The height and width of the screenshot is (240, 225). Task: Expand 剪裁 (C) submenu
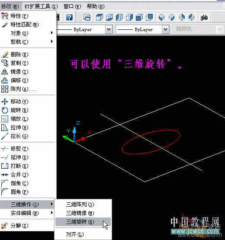coord(28,42)
